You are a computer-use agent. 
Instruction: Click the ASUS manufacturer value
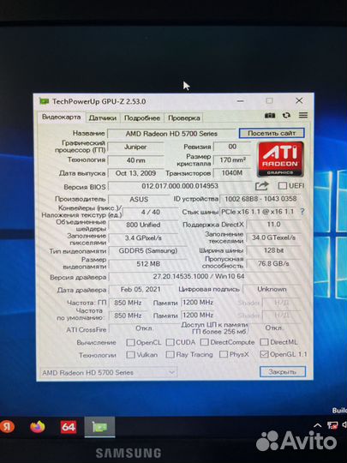[x=139, y=199]
